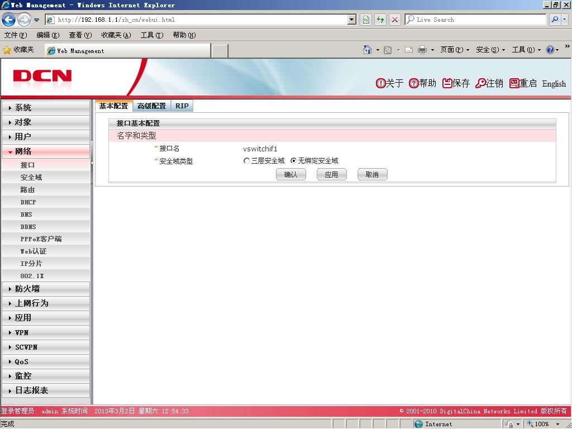Open the 文件(F) menu
The width and height of the screenshot is (572, 429).
(16, 35)
